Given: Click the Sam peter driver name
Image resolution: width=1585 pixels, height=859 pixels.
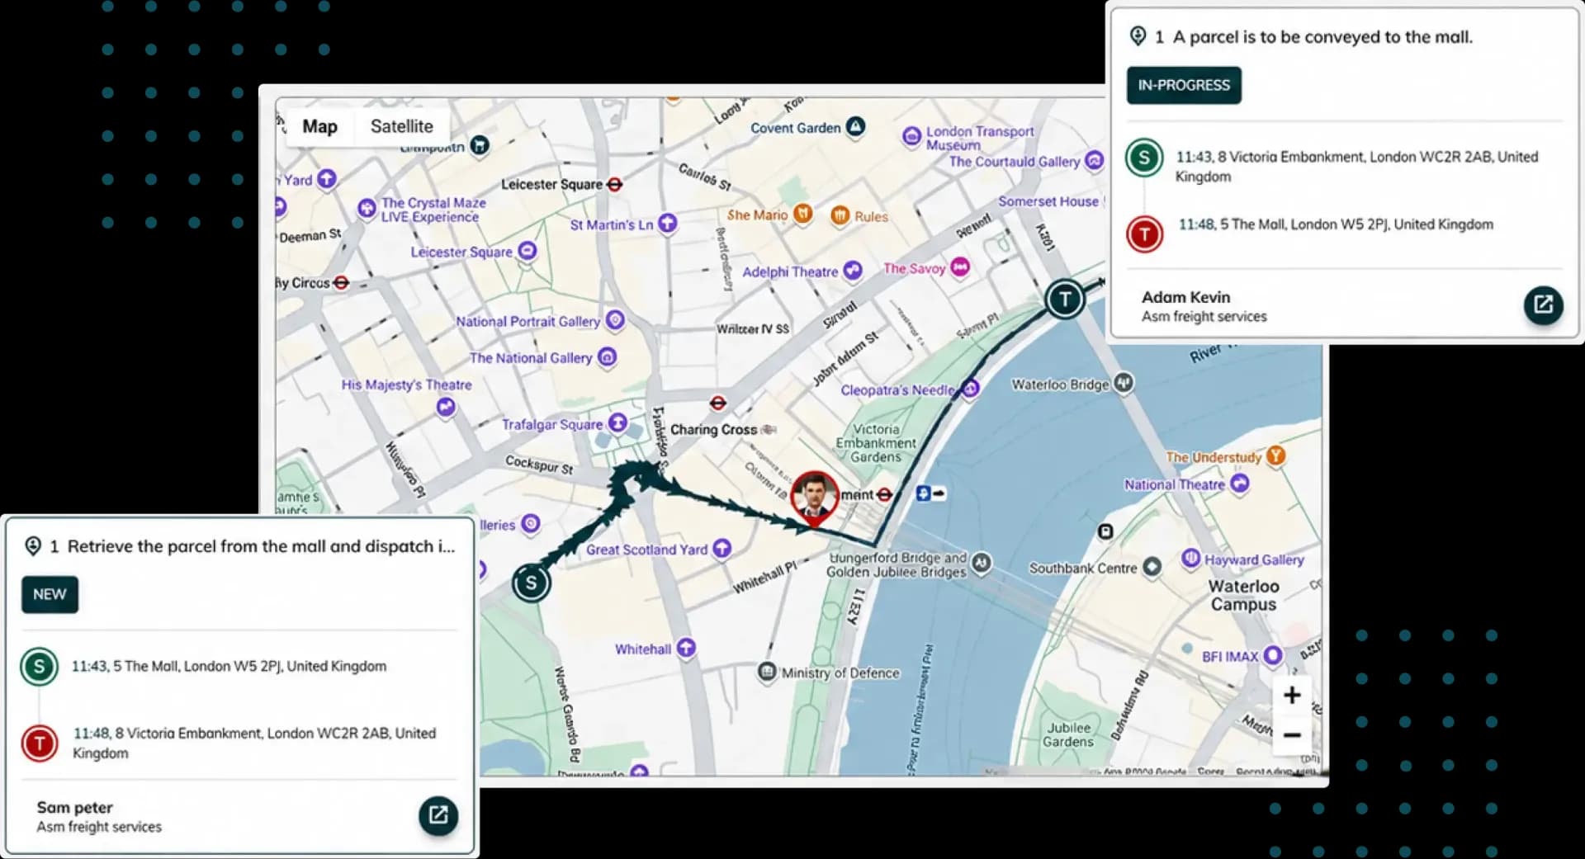Looking at the screenshot, I should (74, 807).
